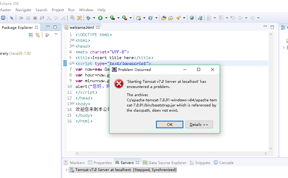Click the Open Type folder icon

point(164,18)
